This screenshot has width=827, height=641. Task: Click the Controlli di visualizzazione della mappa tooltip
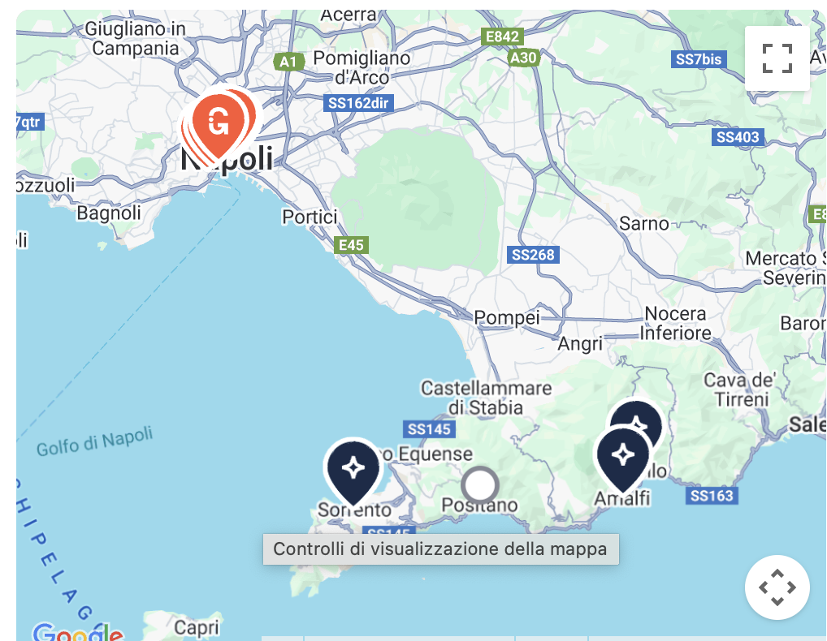coord(441,549)
